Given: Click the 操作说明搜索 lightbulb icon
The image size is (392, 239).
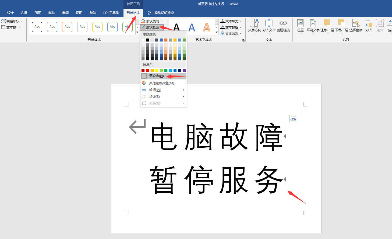Looking at the screenshot, I should coord(149,13).
